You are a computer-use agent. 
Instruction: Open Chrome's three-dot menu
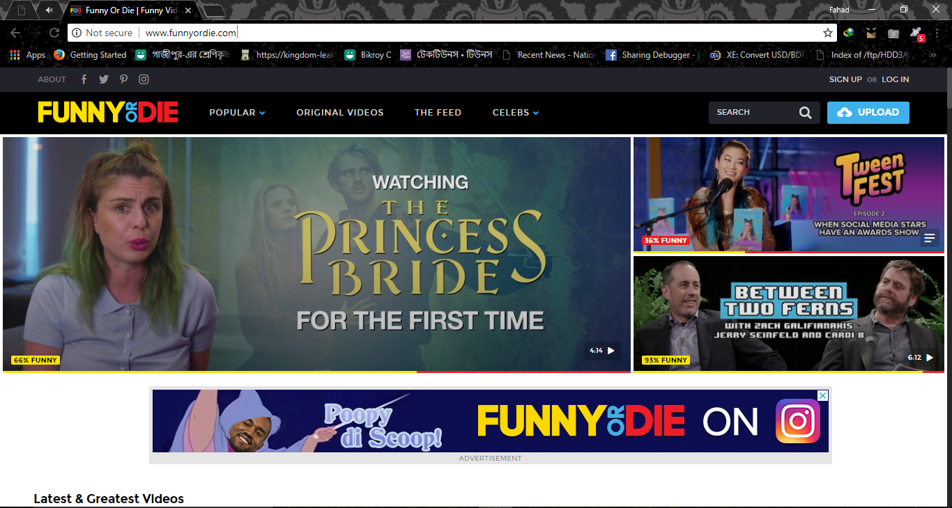[937, 33]
